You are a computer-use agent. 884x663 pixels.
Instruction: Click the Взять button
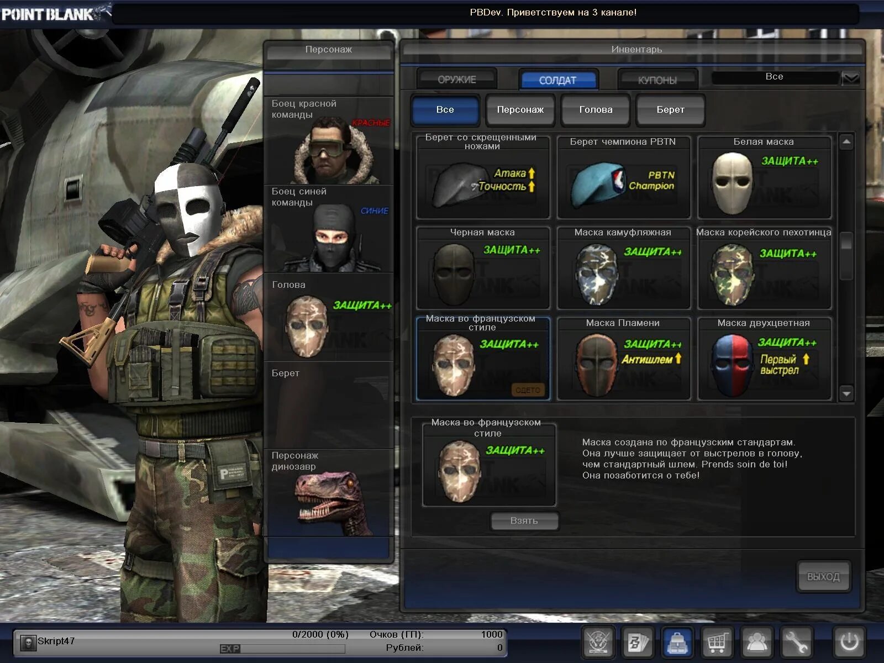pyautogui.click(x=524, y=521)
